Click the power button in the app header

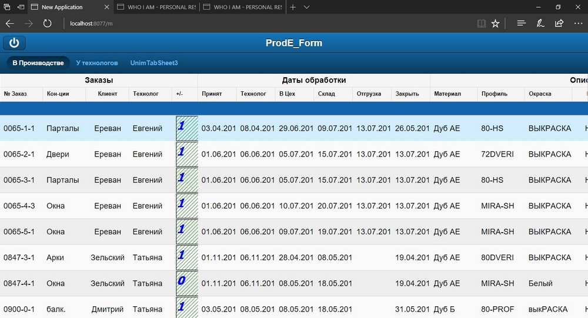14,43
